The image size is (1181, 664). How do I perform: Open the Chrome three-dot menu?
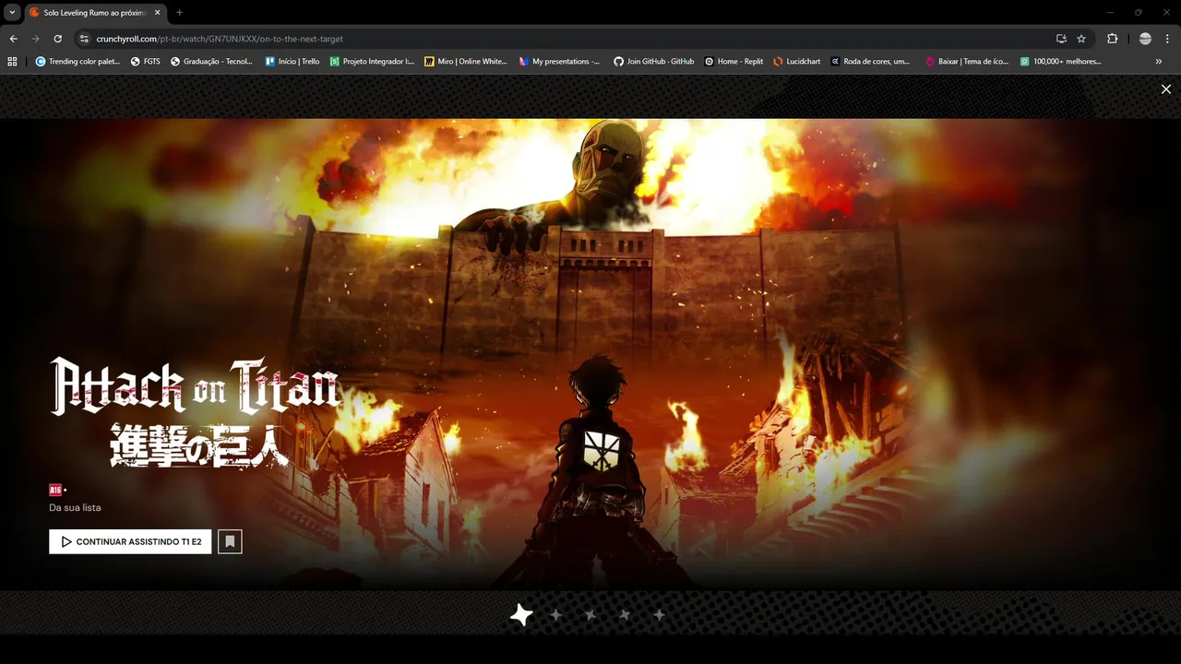coord(1166,39)
